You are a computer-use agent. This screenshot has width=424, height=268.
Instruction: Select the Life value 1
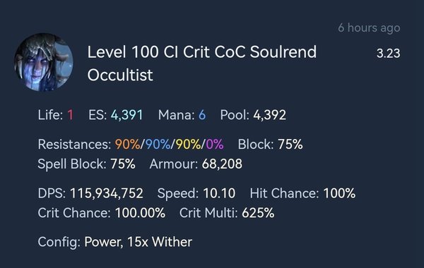(x=70, y=115)
